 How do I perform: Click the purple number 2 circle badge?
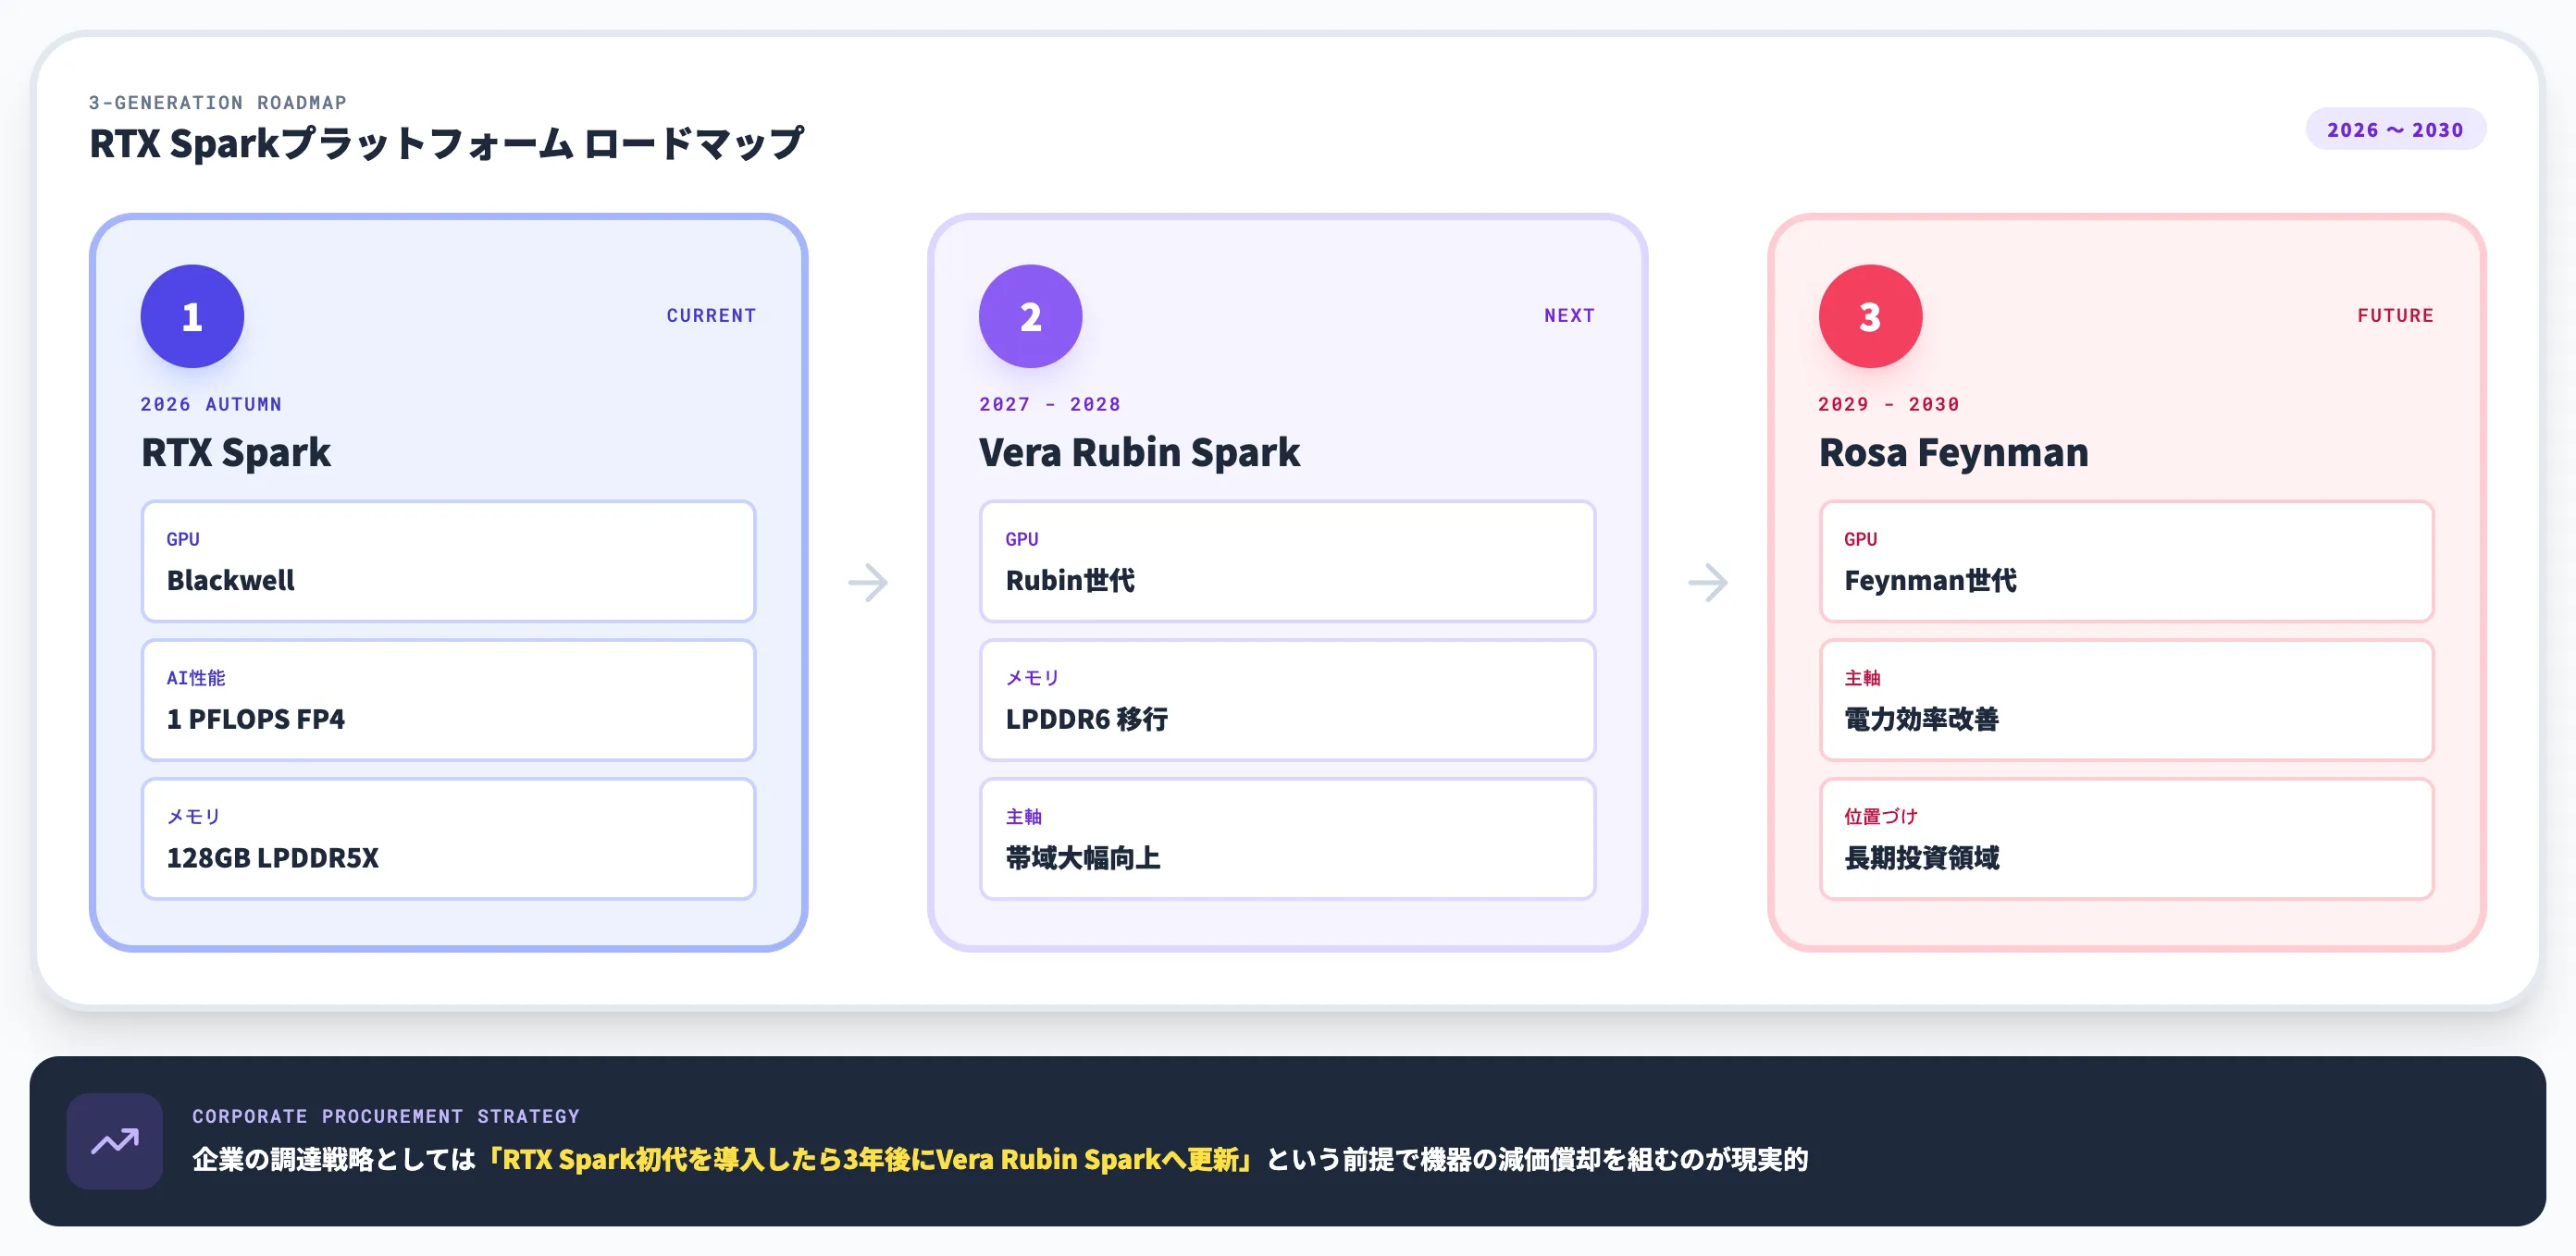pyautogui.click(x=1030, y=315)
